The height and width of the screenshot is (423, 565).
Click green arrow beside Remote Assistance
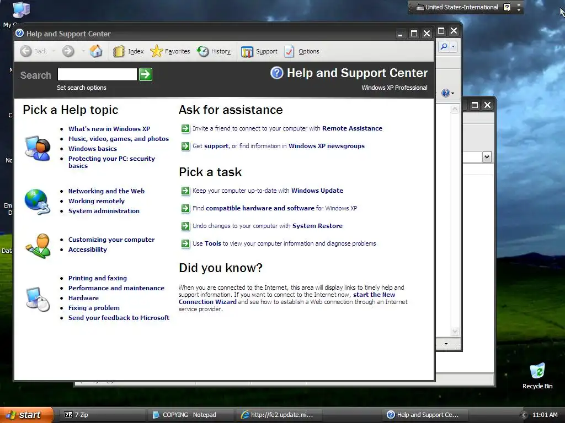pyautogui.click(x=185, y=128)
